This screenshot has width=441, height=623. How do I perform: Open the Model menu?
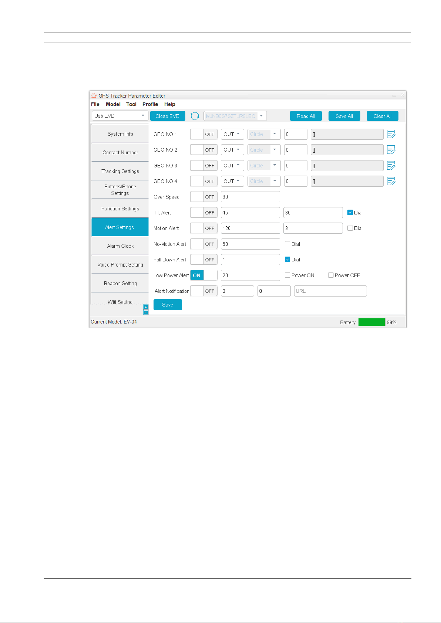coord(113,104)
